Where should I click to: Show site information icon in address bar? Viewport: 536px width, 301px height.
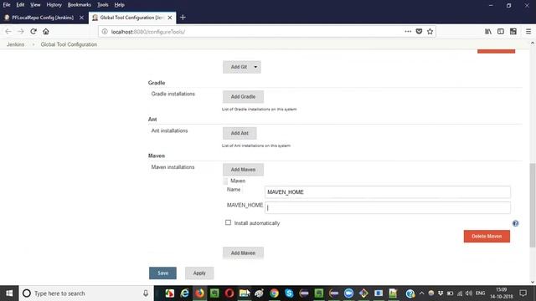pos(105,32)
